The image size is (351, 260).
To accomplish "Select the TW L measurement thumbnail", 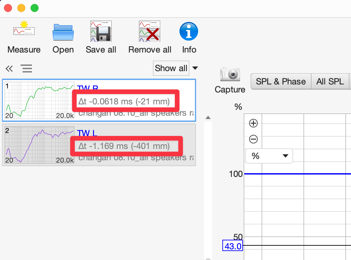I will (x=40, y=145).
